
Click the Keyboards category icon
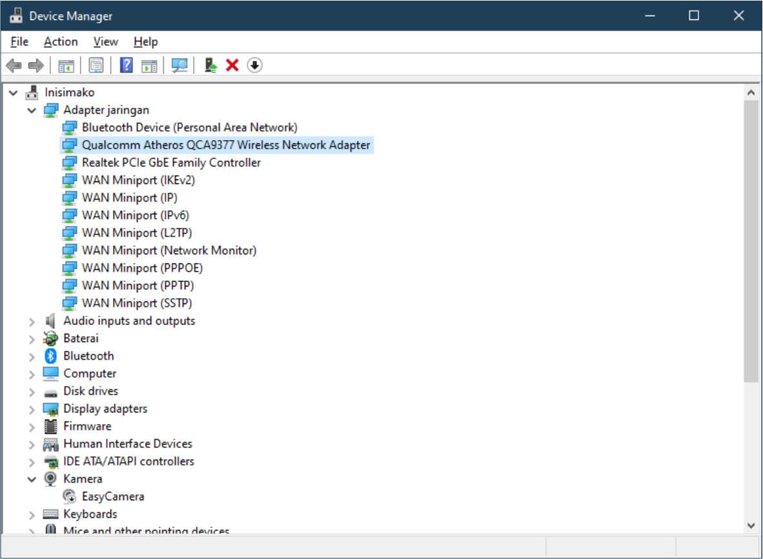click(50, 514)
